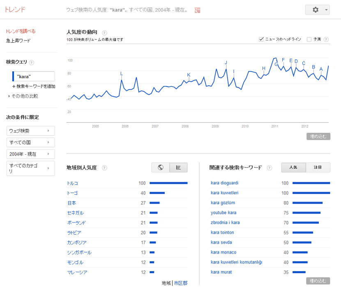The width and height of the screenshot is (341, 293).
Task: Switch to 市区郡 city view
Action: click(x=181, y=283)
